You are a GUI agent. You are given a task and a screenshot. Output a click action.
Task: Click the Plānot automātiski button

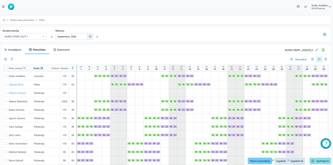click(x=260, y=161)
